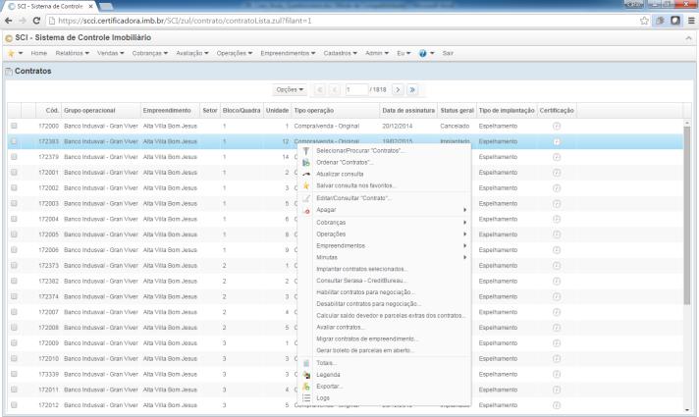Check the box for contract 172373

14,265
